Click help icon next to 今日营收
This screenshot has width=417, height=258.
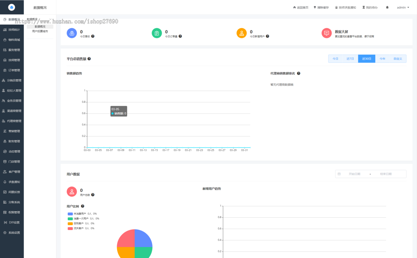(x=93, y=36)
